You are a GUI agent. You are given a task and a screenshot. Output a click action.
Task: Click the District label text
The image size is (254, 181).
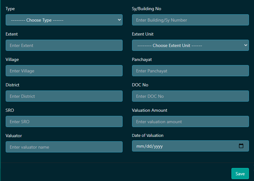pos(12,85)
